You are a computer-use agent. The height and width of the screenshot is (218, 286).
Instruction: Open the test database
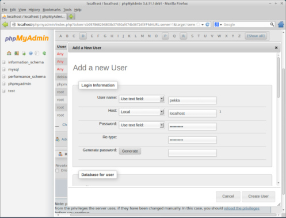click(12, 91)
